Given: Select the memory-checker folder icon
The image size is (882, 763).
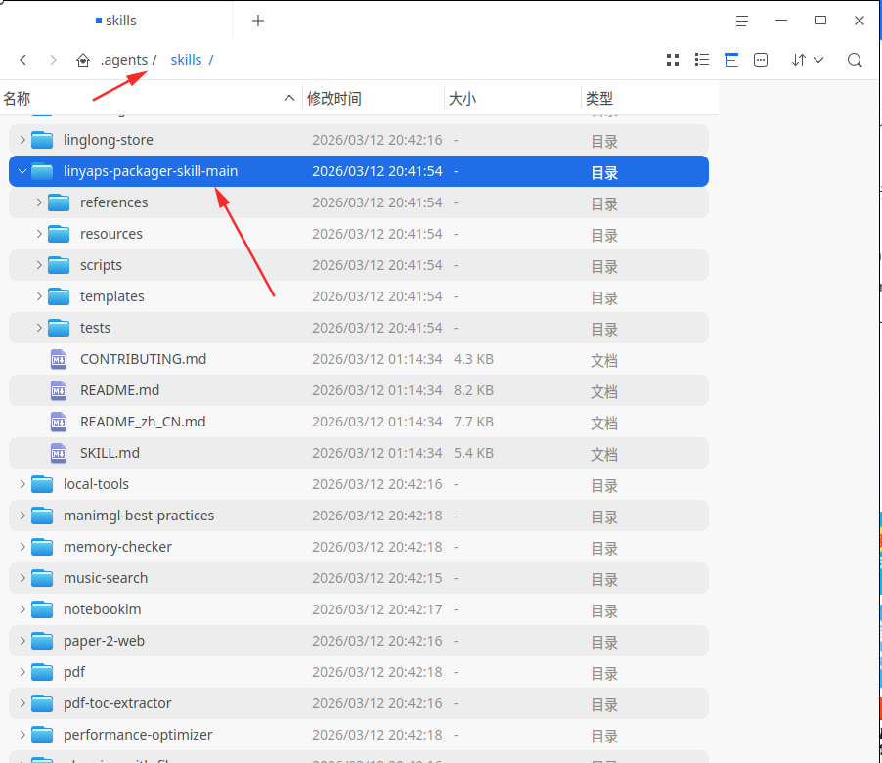Looking at the screenshot, I should click(x=42, y=547).
